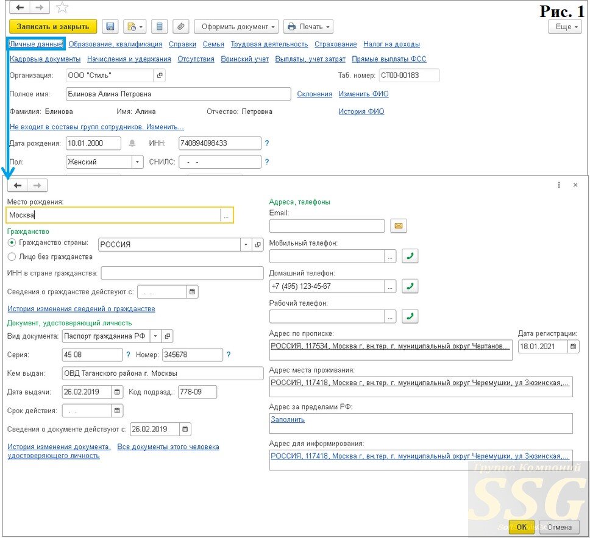Open home phone ellipsis editor

(x=390, y=287)
